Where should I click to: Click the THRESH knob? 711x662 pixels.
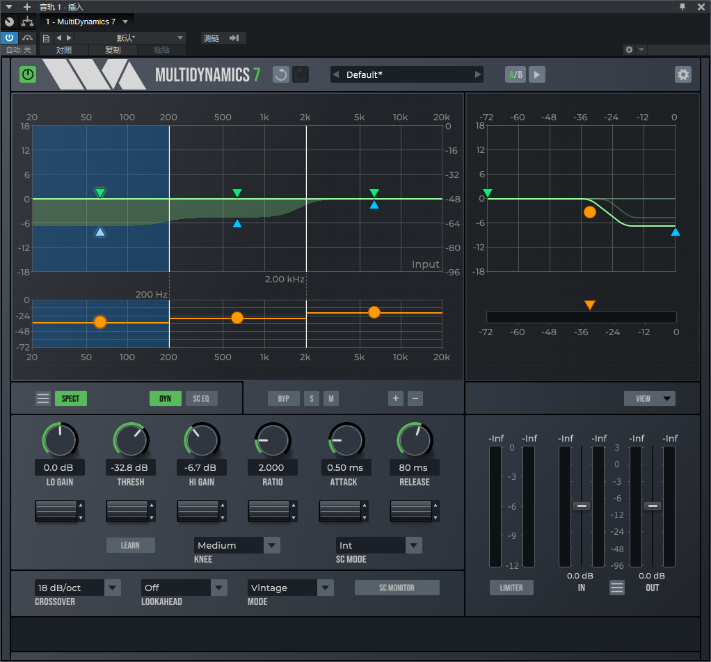[131, 440]
